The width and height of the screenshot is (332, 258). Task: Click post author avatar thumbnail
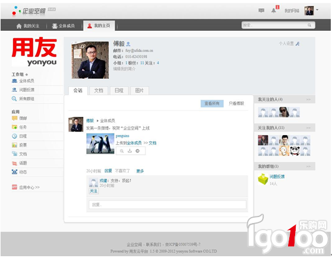point(76,125)
